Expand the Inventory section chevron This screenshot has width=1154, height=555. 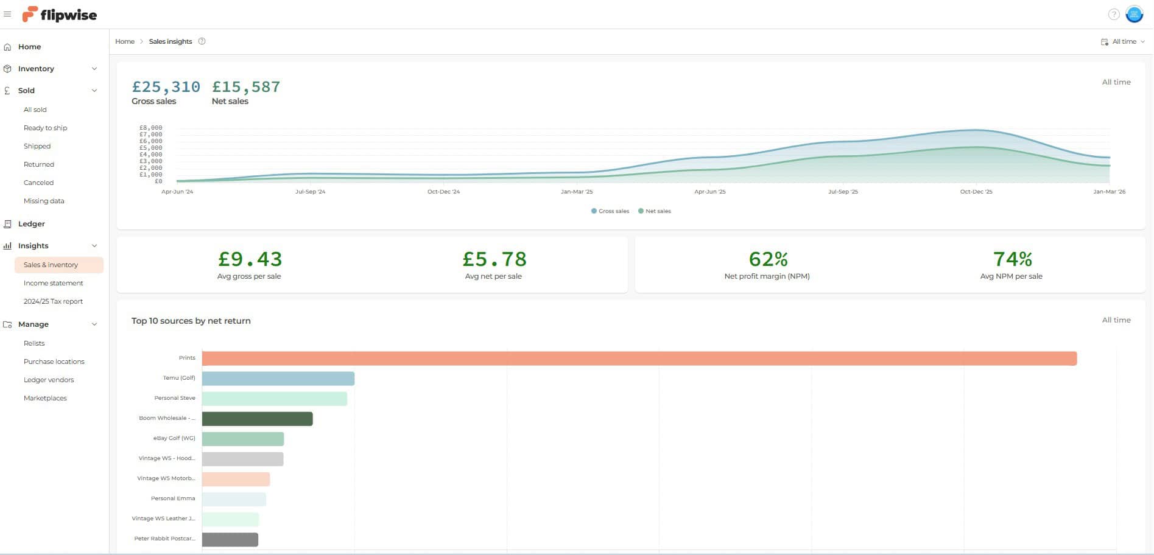tap(94, 68)
